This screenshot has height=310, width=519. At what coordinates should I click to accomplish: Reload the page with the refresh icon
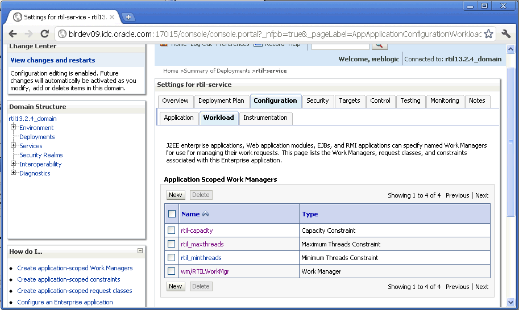click(45, 33)
